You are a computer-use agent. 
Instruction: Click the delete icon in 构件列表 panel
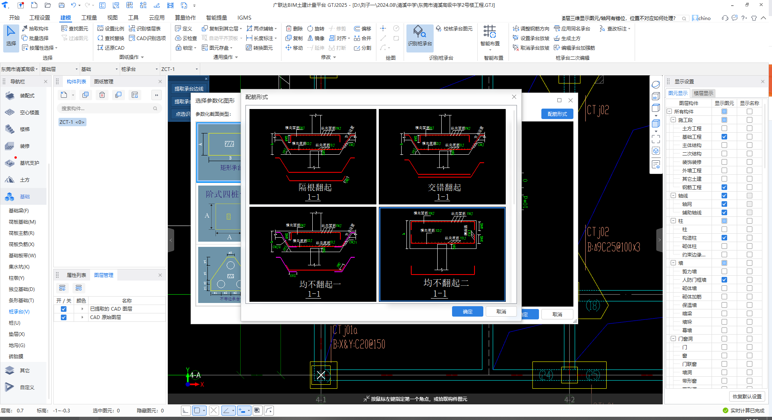tap(102, 95)
